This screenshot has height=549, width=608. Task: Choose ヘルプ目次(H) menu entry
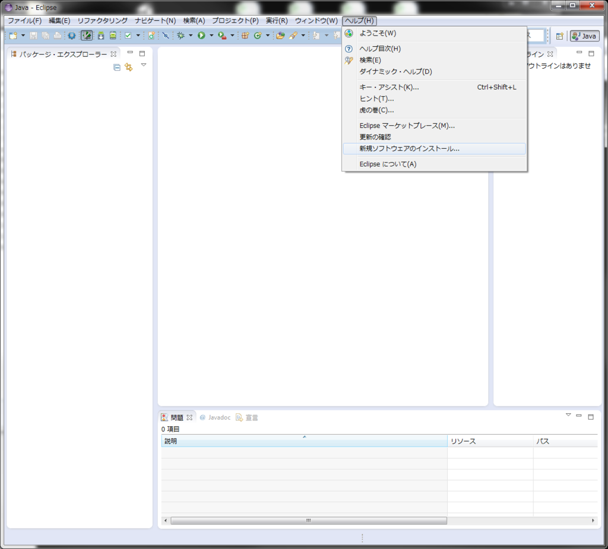pos(434,49)
